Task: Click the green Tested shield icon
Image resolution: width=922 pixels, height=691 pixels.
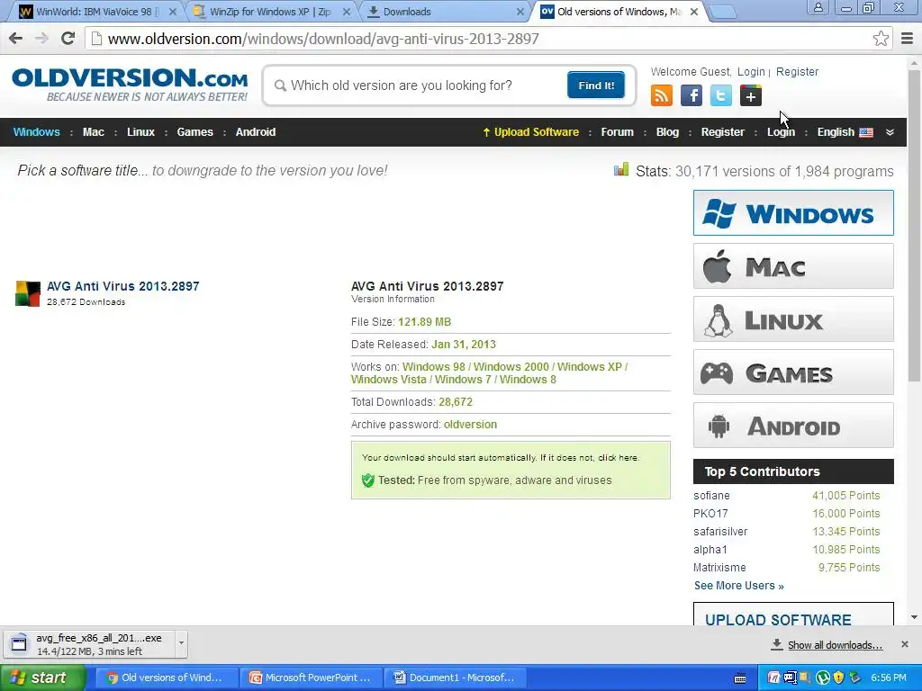Action: [x=368, y=480]
